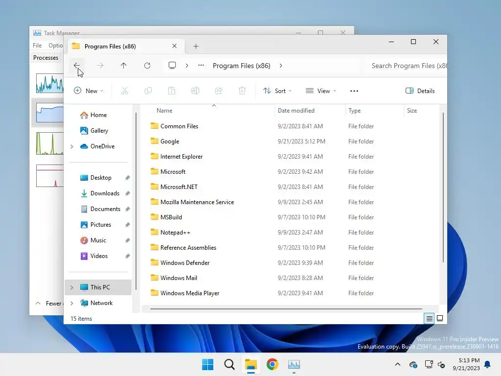This screenshot has height=376, width=501.
Task: Click Task Manager icon in the taskbar
Action: point(294,364)
